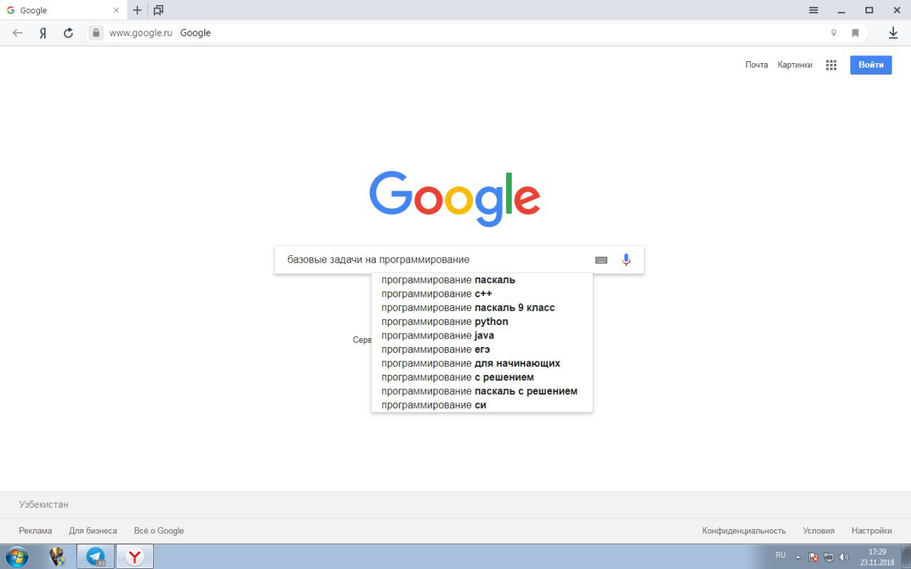Open Yandex home via Я icon

click(43, 33)
